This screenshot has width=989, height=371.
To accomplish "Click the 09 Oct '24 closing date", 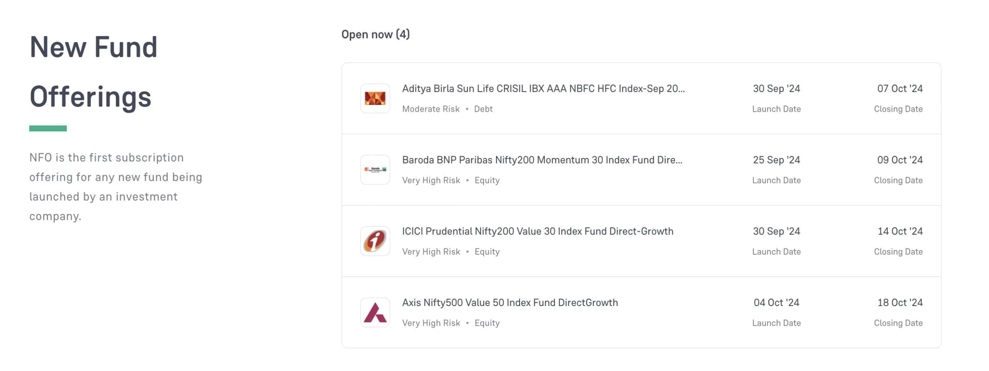I will (899, 160).
